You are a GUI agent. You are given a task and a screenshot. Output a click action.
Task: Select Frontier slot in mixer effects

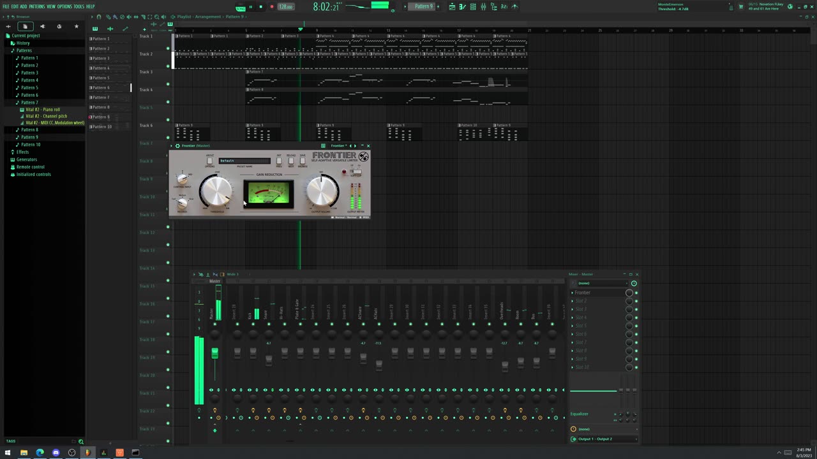tap(597, 293)
